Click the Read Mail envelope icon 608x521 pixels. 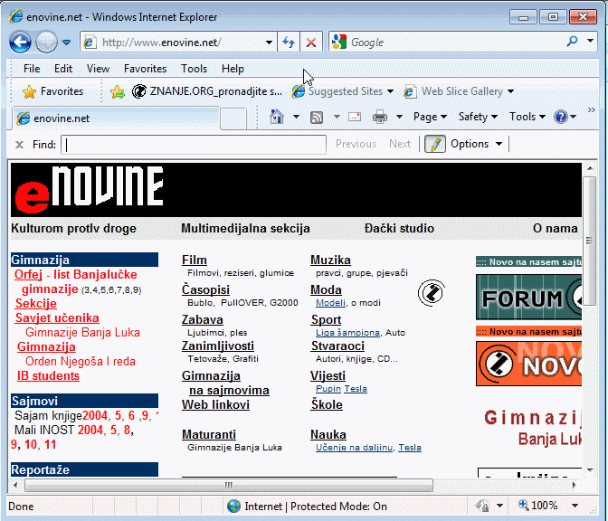point(355,117)
